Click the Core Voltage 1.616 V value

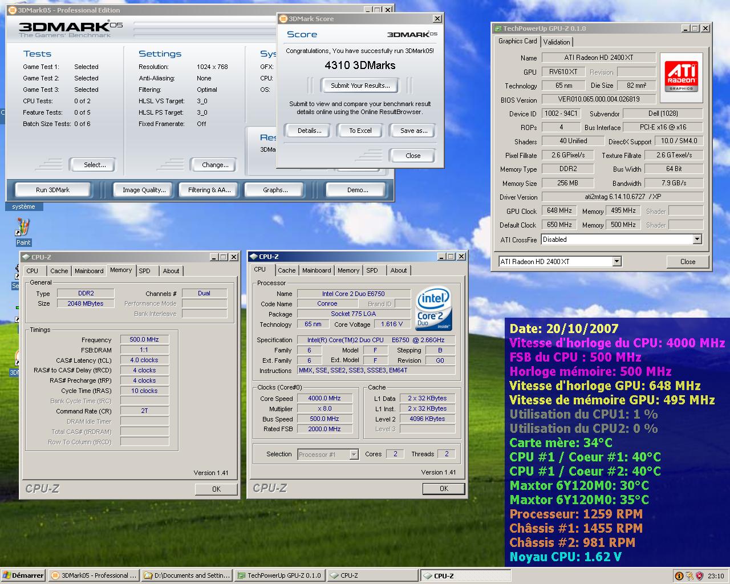pos(392,324)
